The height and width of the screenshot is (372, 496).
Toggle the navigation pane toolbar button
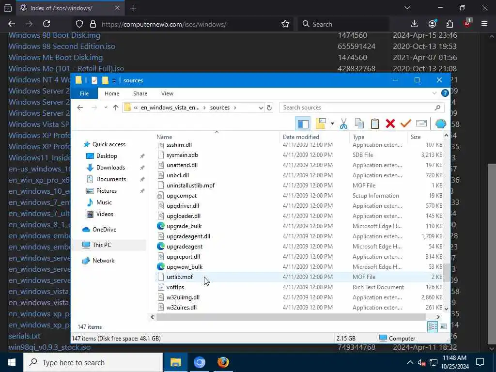pos(303,124)
